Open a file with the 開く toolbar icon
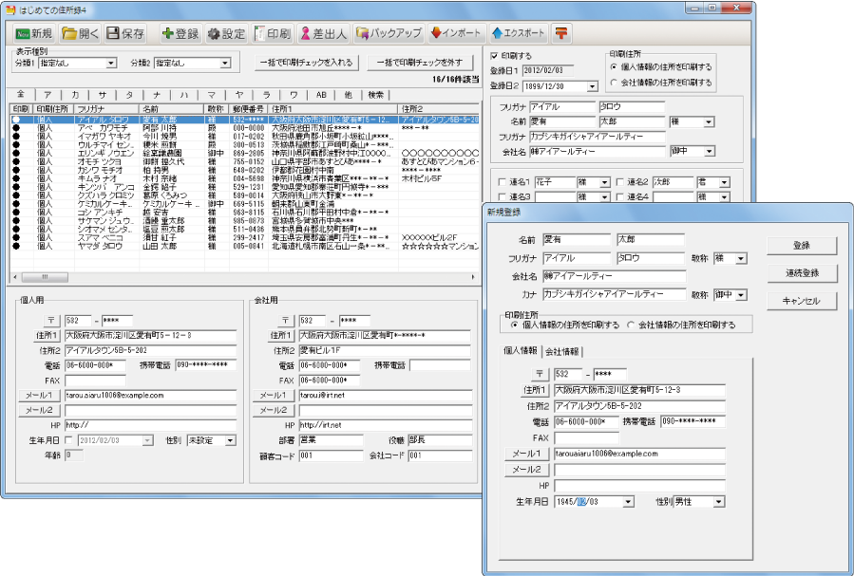This screenshot has width=854, height=576. point(81,33)
